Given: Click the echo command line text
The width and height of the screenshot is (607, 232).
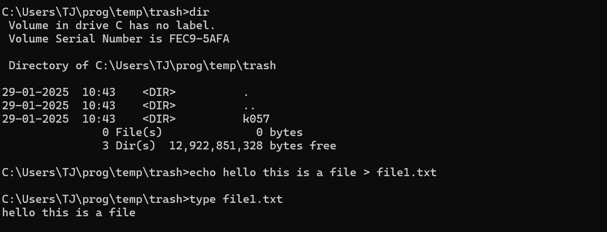Looking at the screenshot, I should coord(313,172).
